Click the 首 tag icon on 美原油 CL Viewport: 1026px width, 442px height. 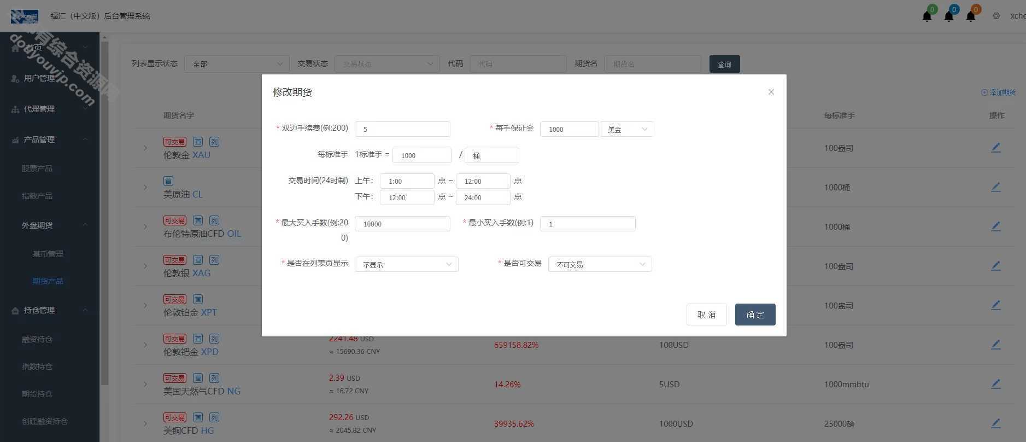pyautogui.click(x=168, y=181)
